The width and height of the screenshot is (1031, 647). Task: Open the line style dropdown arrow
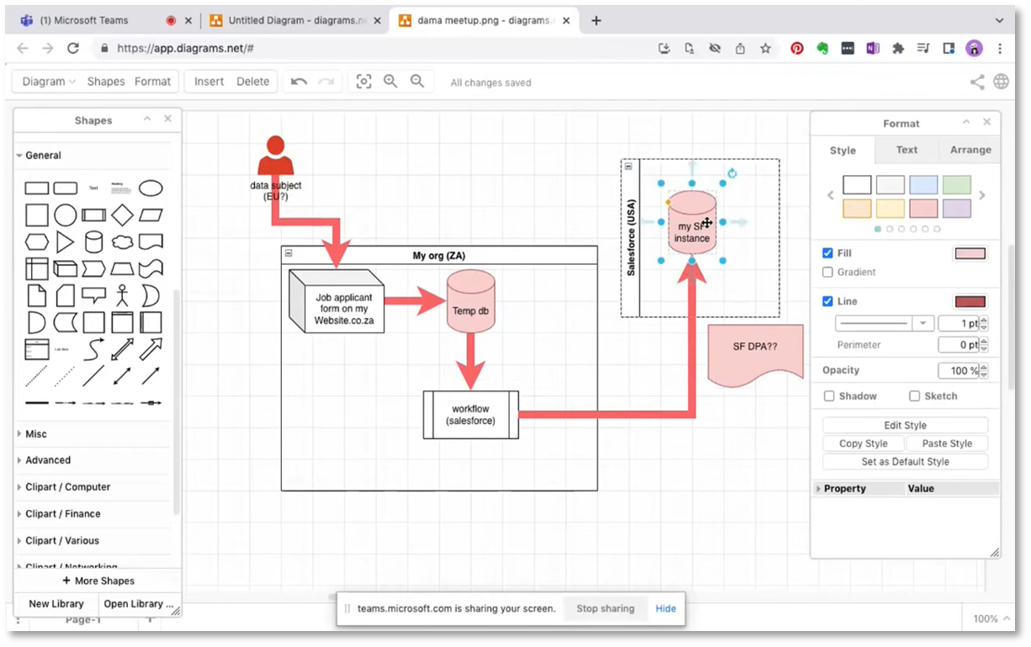point(923,323)
